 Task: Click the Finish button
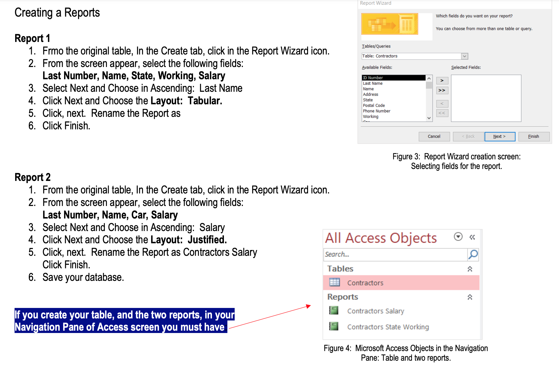pos(534,136)
